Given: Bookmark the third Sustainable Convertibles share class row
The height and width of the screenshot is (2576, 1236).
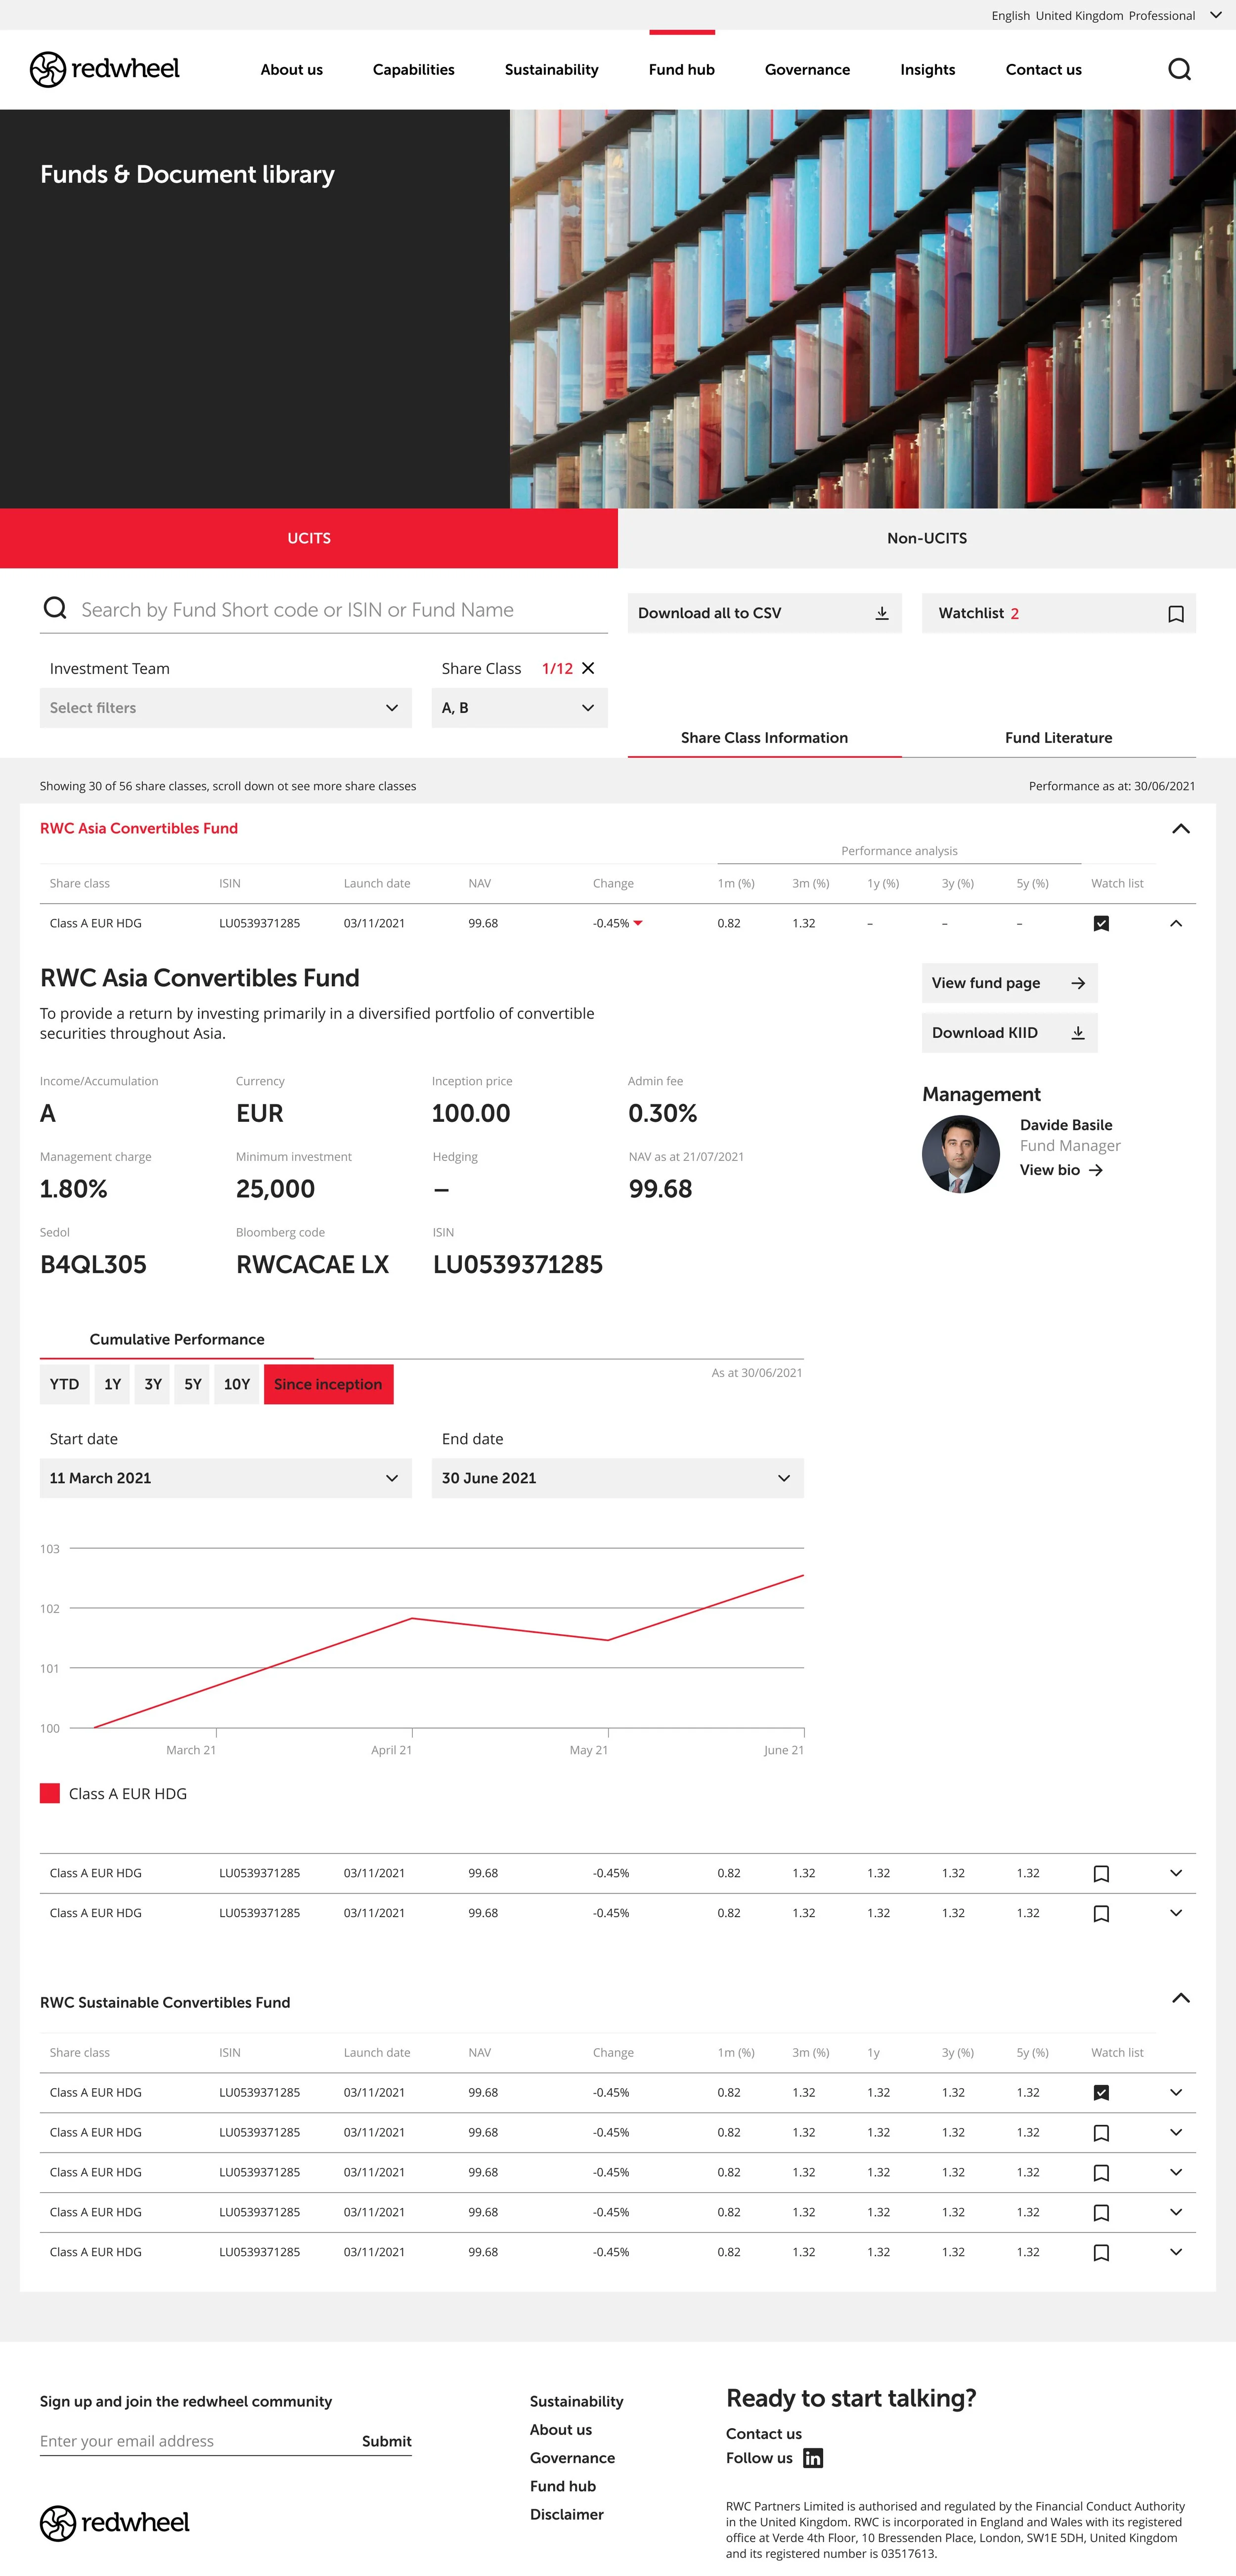Looking at the screenshot, I should (x=1101, y=2173).
